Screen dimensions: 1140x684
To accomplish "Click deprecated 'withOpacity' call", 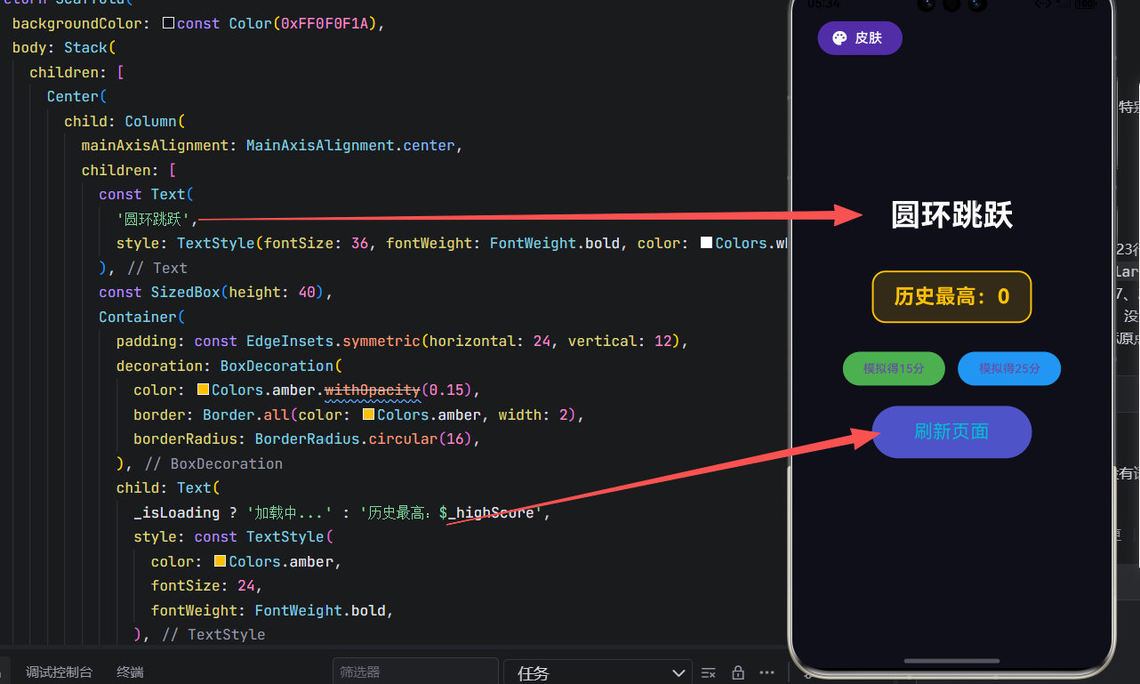I will point(372,390).
